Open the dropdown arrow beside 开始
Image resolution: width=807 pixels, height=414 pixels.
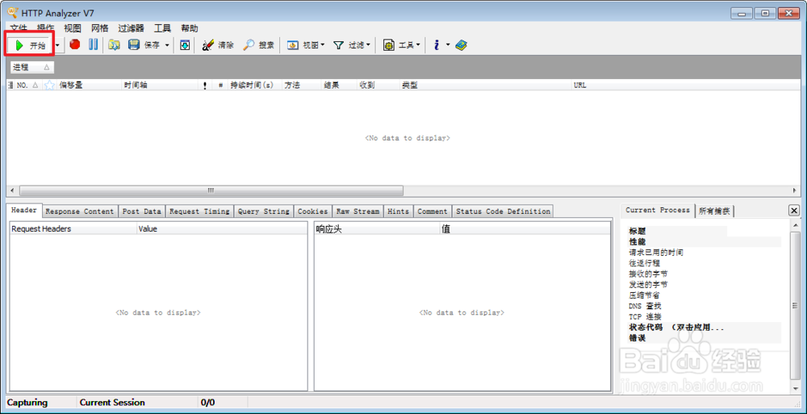click(x=57, y=45)
